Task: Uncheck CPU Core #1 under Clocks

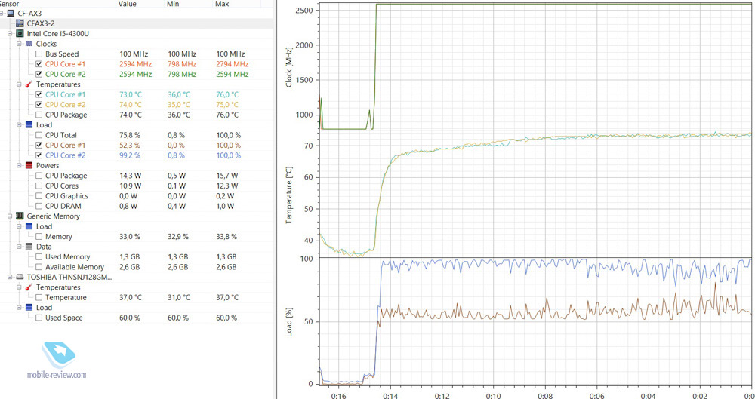Action: [39, 64]
